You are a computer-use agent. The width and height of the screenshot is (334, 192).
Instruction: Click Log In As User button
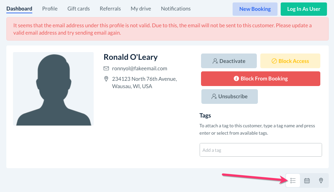304,9
